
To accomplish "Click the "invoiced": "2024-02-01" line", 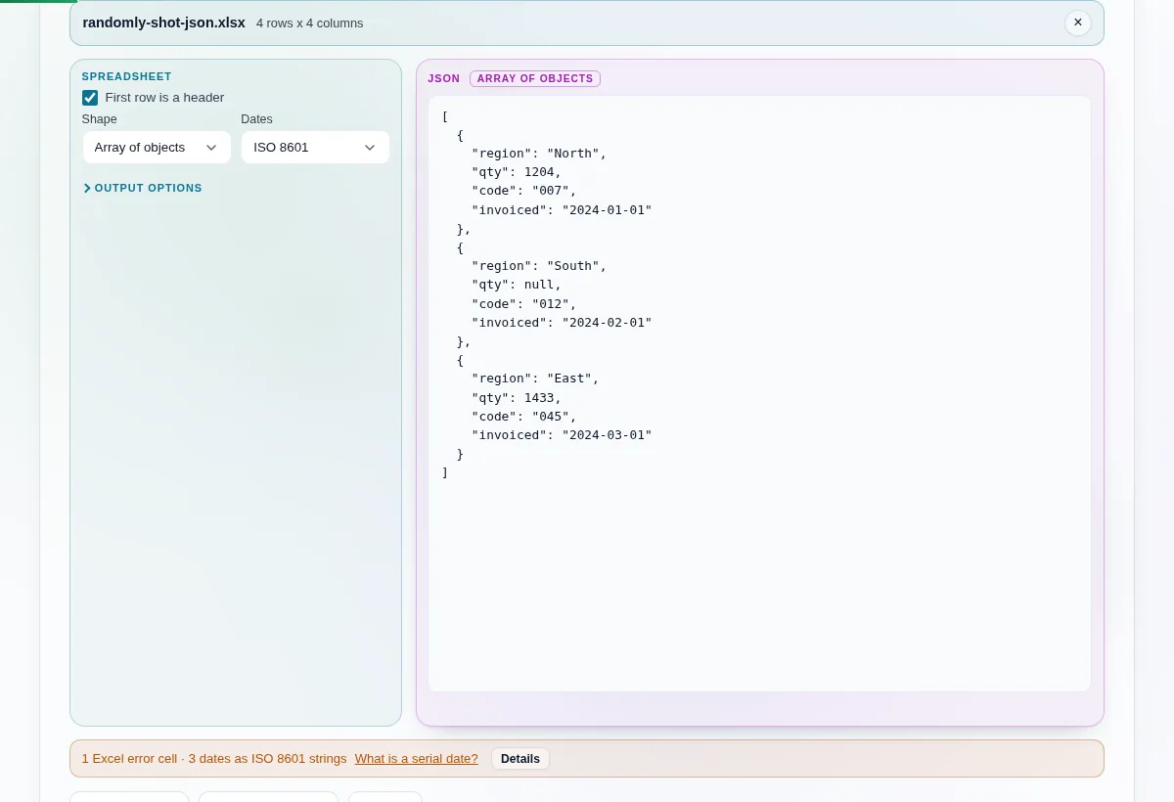I will tap(562, 323).
